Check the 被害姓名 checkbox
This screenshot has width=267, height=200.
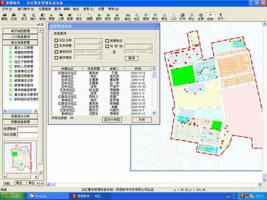(x=107, y=41)
